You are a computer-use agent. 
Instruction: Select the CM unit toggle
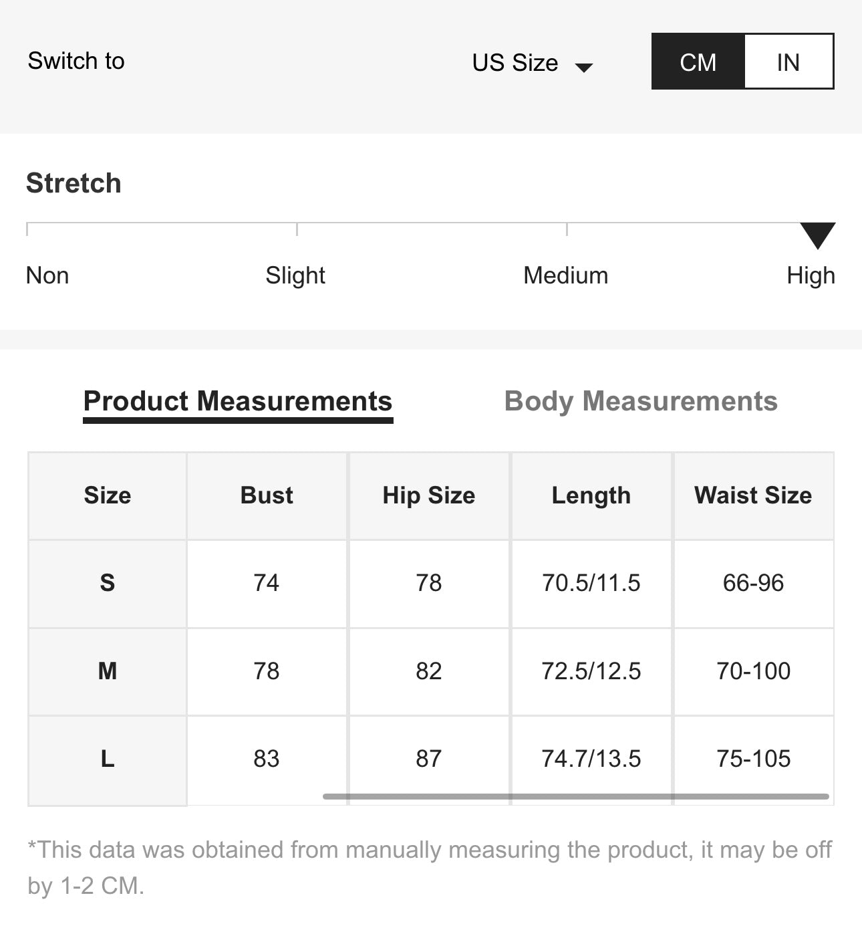click(698, 62)
